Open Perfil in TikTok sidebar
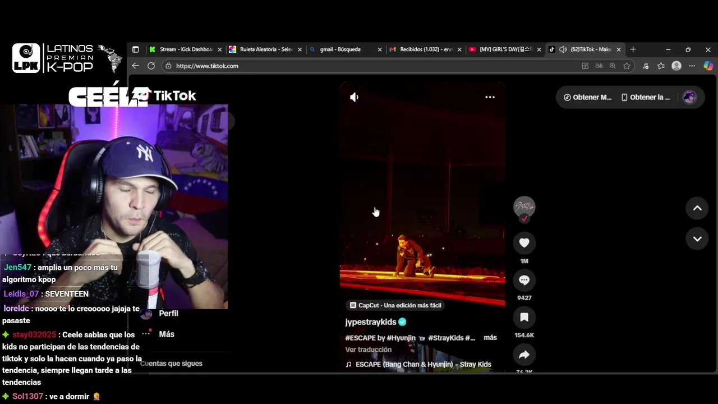This screenshot has width=718, height=404. tap(168, 313)
